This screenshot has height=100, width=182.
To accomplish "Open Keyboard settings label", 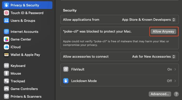I will click(x=18, y=66).
